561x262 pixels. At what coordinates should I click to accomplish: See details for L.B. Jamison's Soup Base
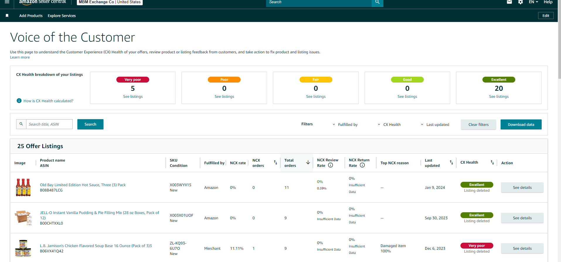[522, 248]
